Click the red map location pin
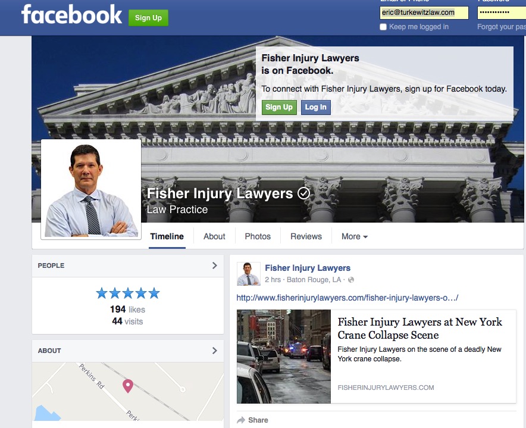 (x=128, y=386)
